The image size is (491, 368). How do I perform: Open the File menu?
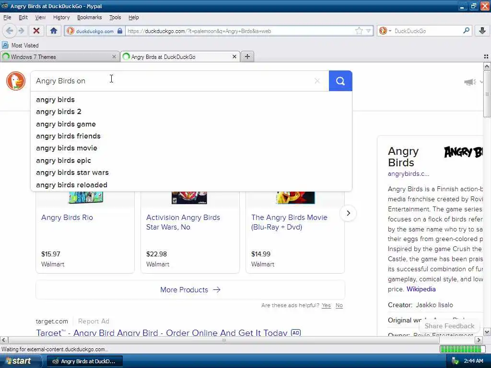click(x=7, y=17)
